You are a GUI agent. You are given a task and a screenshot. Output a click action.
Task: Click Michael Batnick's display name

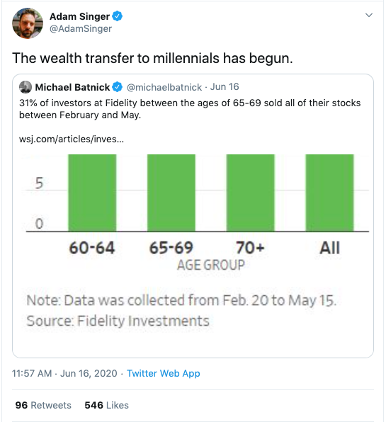click(x=72, y=87)
